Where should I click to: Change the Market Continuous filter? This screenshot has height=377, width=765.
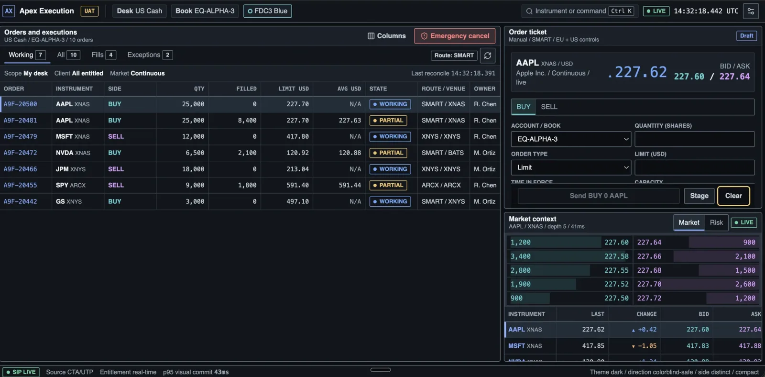137,73
